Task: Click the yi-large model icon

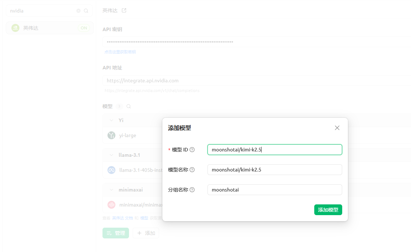Action: [x=111, y=135]
